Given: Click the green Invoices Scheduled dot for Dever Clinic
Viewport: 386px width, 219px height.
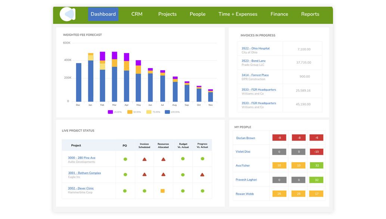Looking at the screenshot, I should click(144, 190).
